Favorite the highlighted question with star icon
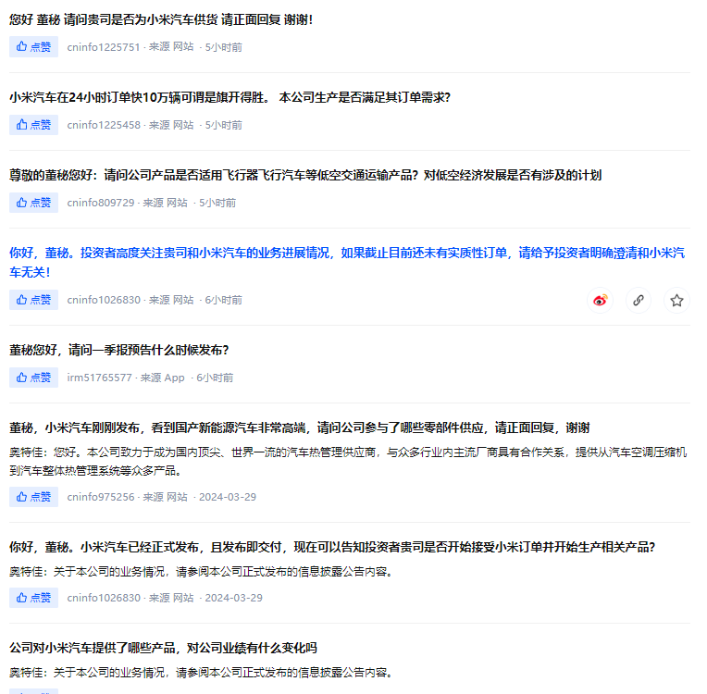This screenshot has height=694, width=707. coord(676,300)
